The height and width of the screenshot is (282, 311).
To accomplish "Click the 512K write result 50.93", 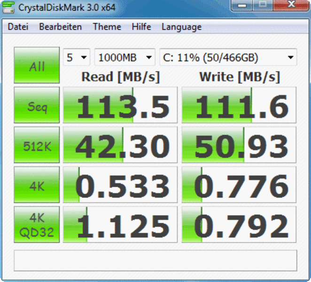I will tap(239, 145).
